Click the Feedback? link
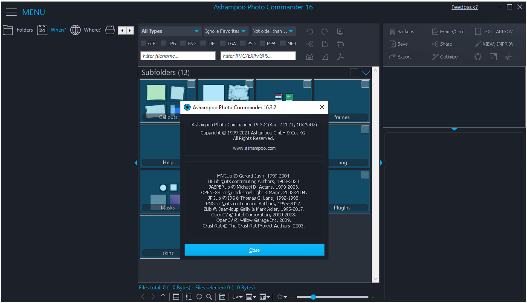The image size is (527, 303). [464, 7]
